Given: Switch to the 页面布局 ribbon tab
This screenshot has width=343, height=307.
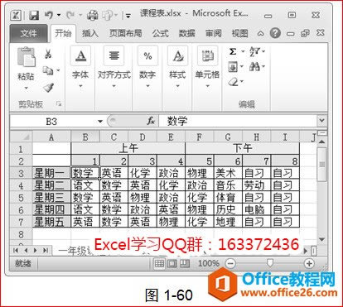Looking at the screenshot, I should point(126,33).
